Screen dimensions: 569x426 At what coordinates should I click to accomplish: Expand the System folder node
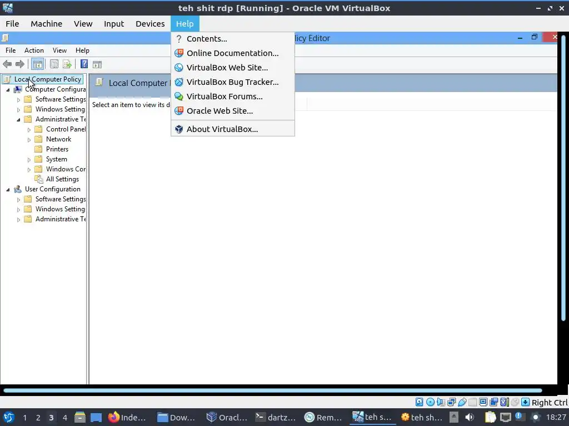point(29,159)
